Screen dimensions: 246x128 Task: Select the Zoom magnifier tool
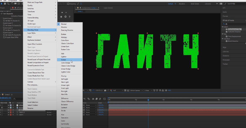click(8, 3)
